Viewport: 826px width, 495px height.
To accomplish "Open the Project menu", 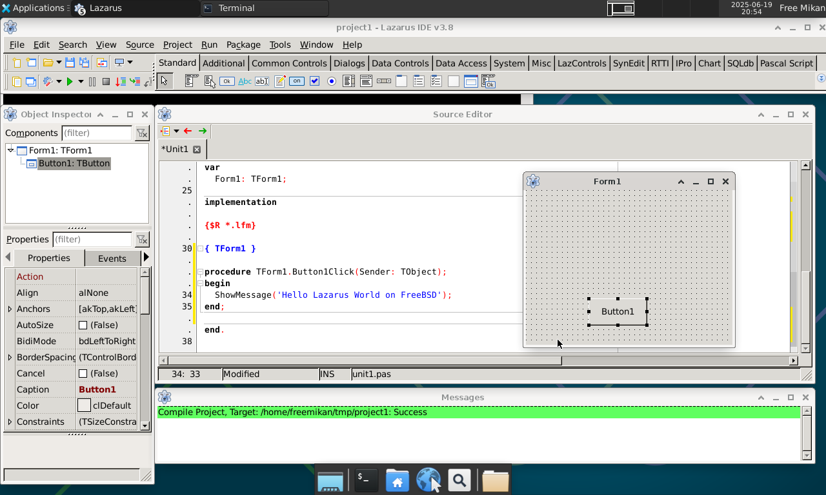I will tap(177, 44).
